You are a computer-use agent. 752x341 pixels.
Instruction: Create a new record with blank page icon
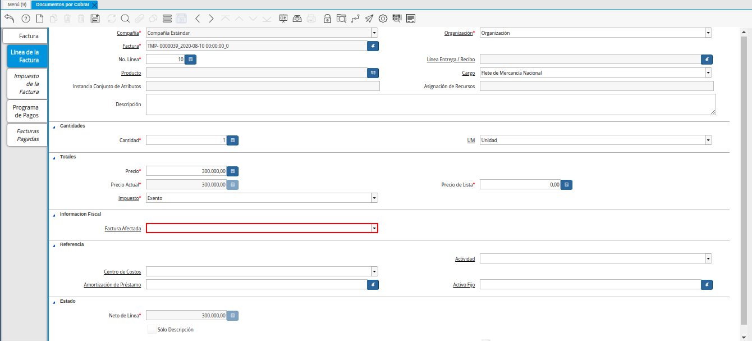[39, 19]
